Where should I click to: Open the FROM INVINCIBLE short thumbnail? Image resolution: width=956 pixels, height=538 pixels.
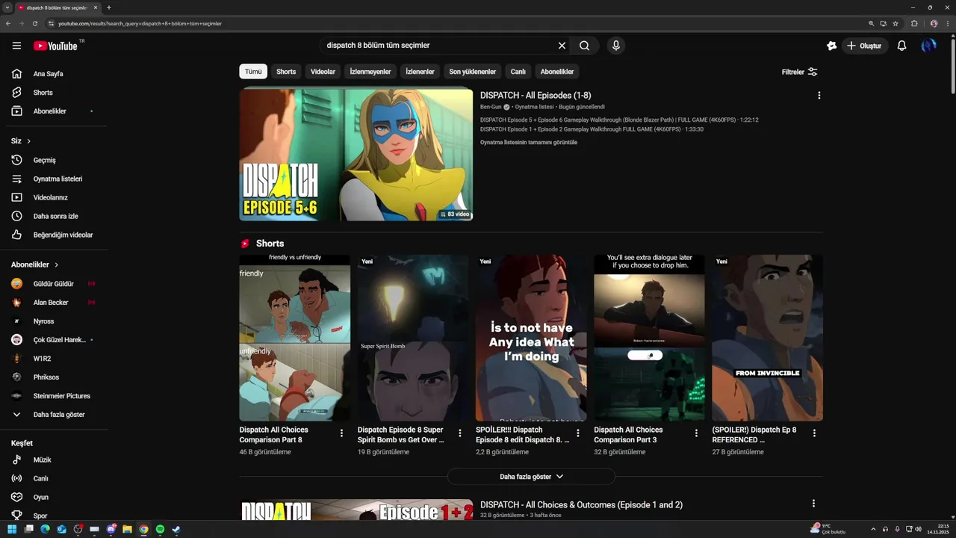click(767, 338)
